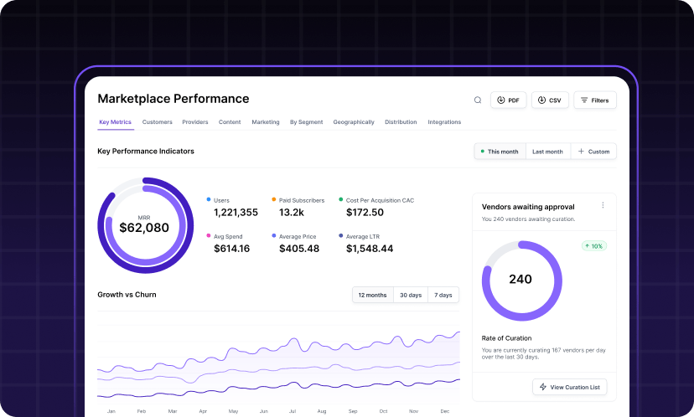Click the Users blue legend dot
The height and width of the screenshot is (417, 694).
(209, 200)
